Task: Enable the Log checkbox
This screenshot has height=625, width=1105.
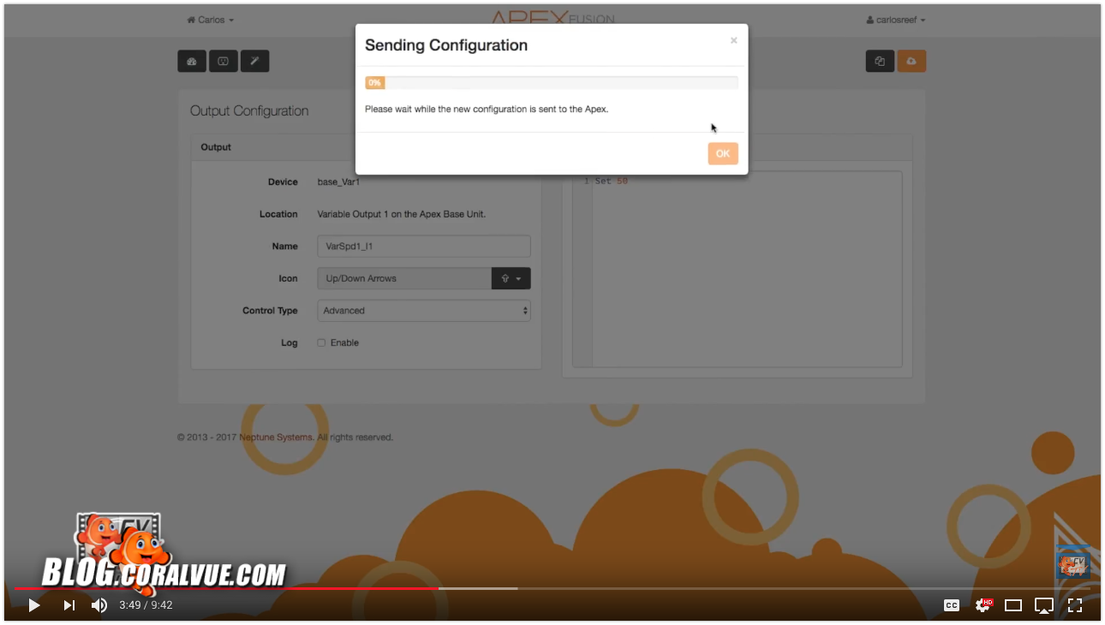Action: 322,343
